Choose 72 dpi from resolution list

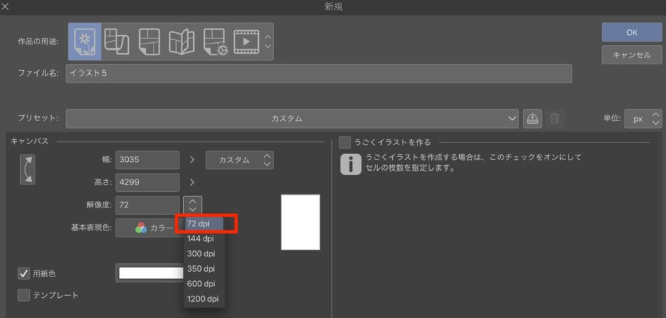coord(204,224)
